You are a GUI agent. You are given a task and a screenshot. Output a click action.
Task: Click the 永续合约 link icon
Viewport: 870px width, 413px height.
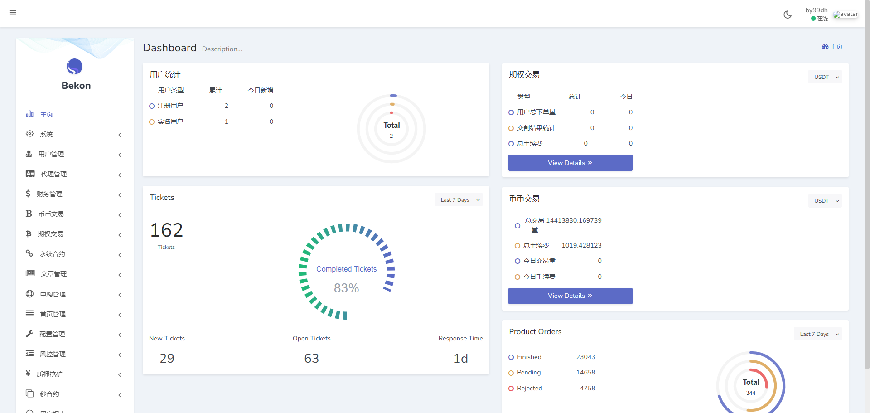click(30, 253)
